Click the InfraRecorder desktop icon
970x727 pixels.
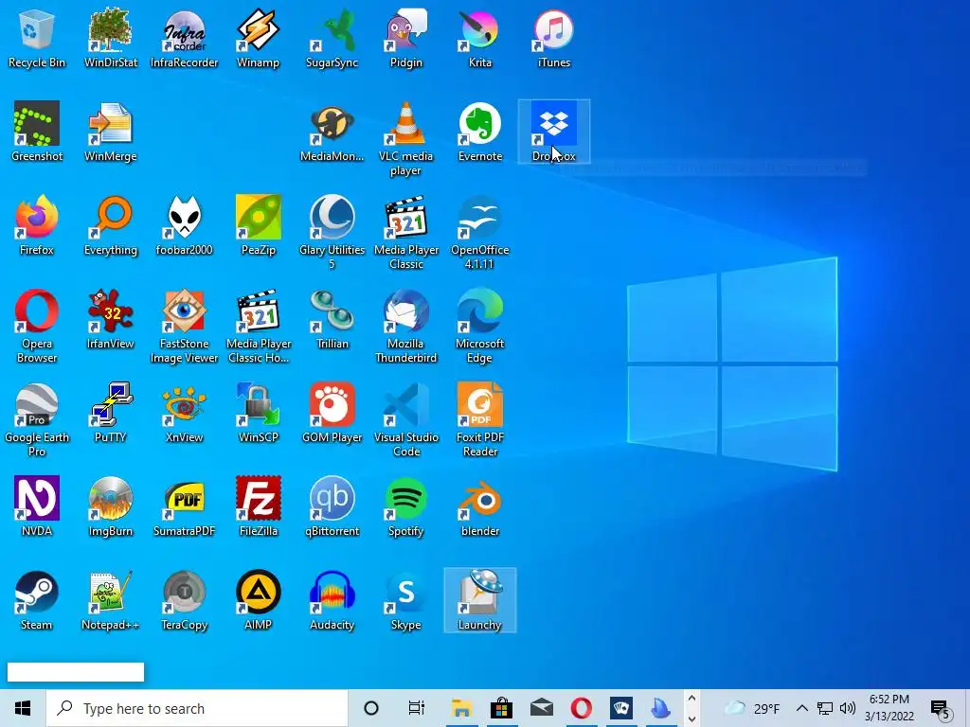point(185,38)
